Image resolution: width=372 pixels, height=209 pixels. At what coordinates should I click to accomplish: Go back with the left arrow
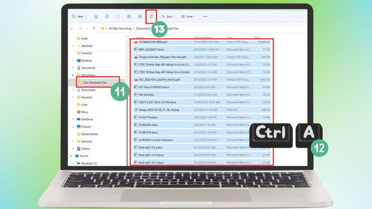pyautogui.click(x=72, y=29)
